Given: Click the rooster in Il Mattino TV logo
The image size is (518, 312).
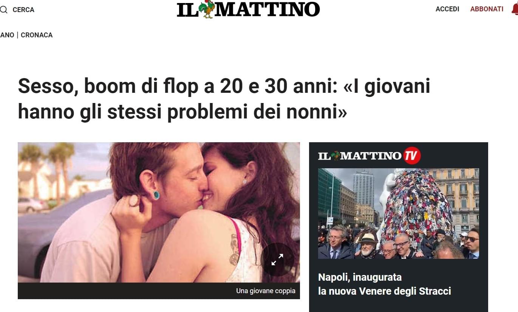Looking at the screenshot, I should click(x=335, y=155).
